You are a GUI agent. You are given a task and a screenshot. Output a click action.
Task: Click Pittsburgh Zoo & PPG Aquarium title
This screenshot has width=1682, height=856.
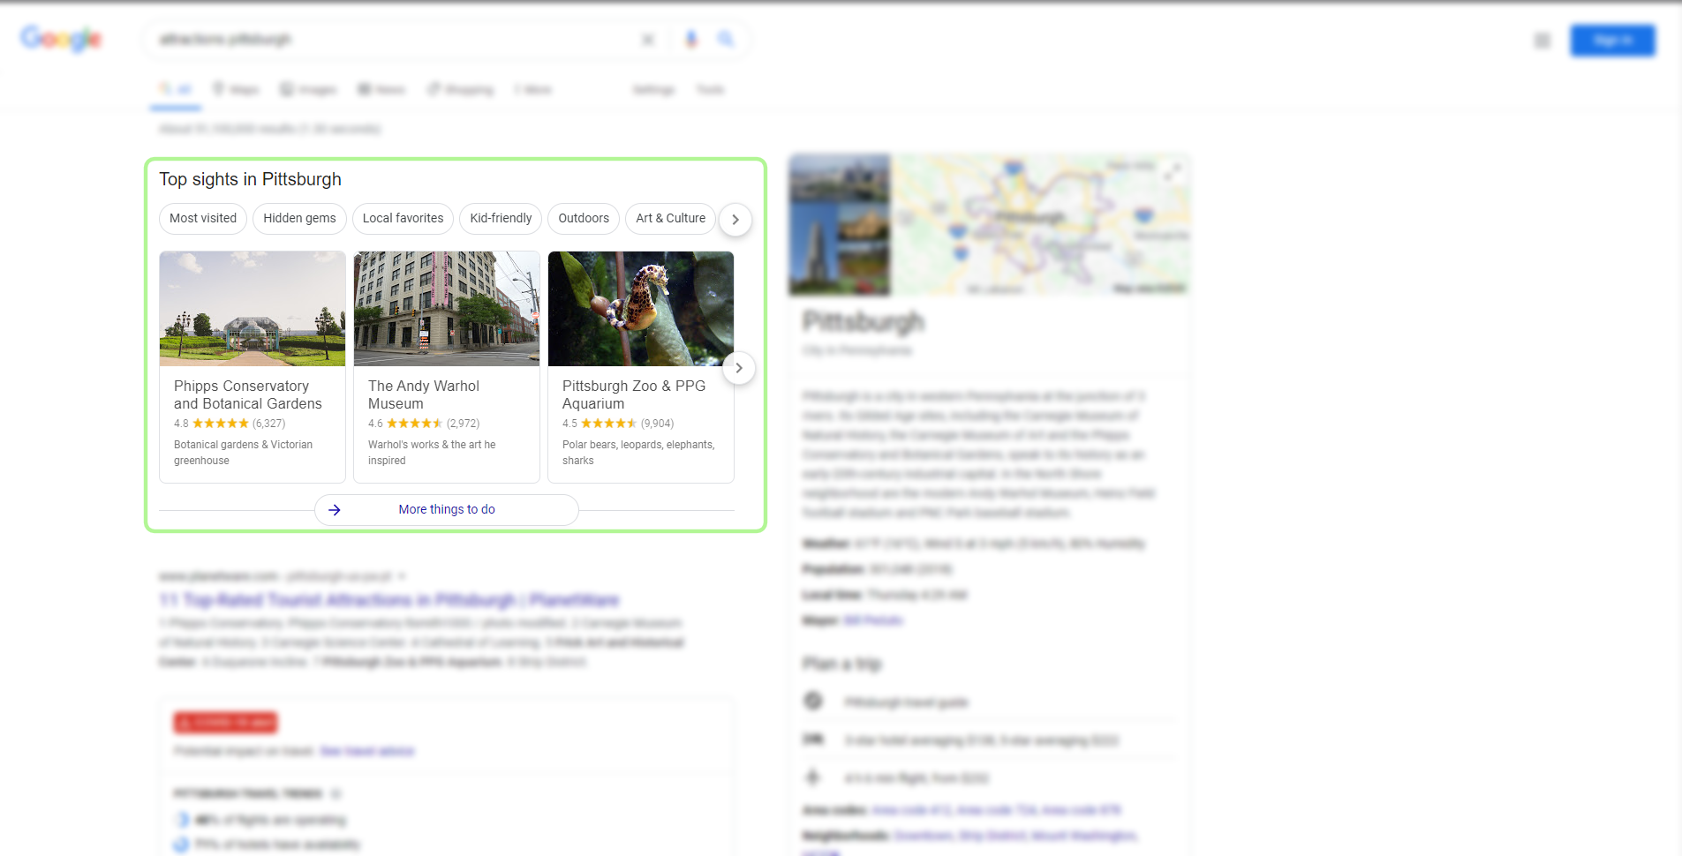coord(634,394)
